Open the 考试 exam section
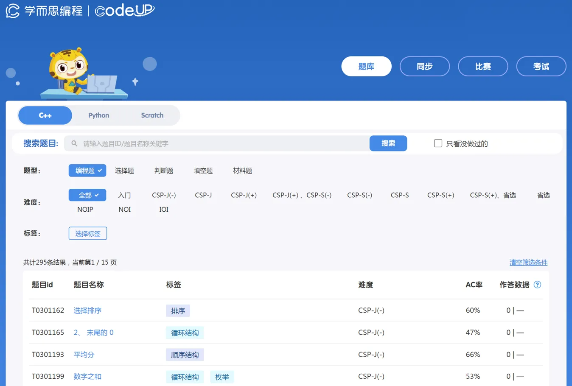 point(541,67)
